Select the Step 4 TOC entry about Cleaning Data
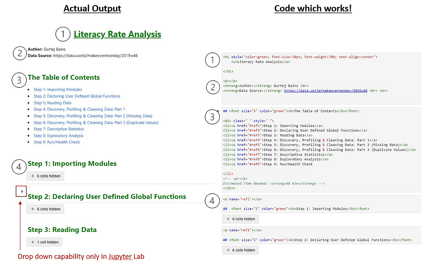The height and width of the screenshot is (266, 431). point(79,109)
